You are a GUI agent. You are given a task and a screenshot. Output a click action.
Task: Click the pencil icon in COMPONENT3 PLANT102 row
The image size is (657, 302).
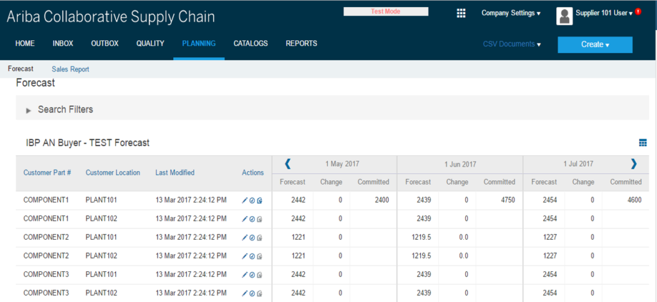click(244, 293)
